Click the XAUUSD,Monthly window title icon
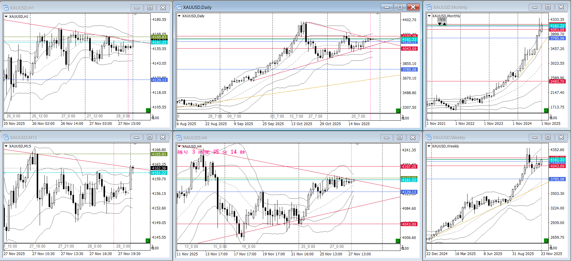This screenshot has width=572, height=261. click(x=429, y=7)
